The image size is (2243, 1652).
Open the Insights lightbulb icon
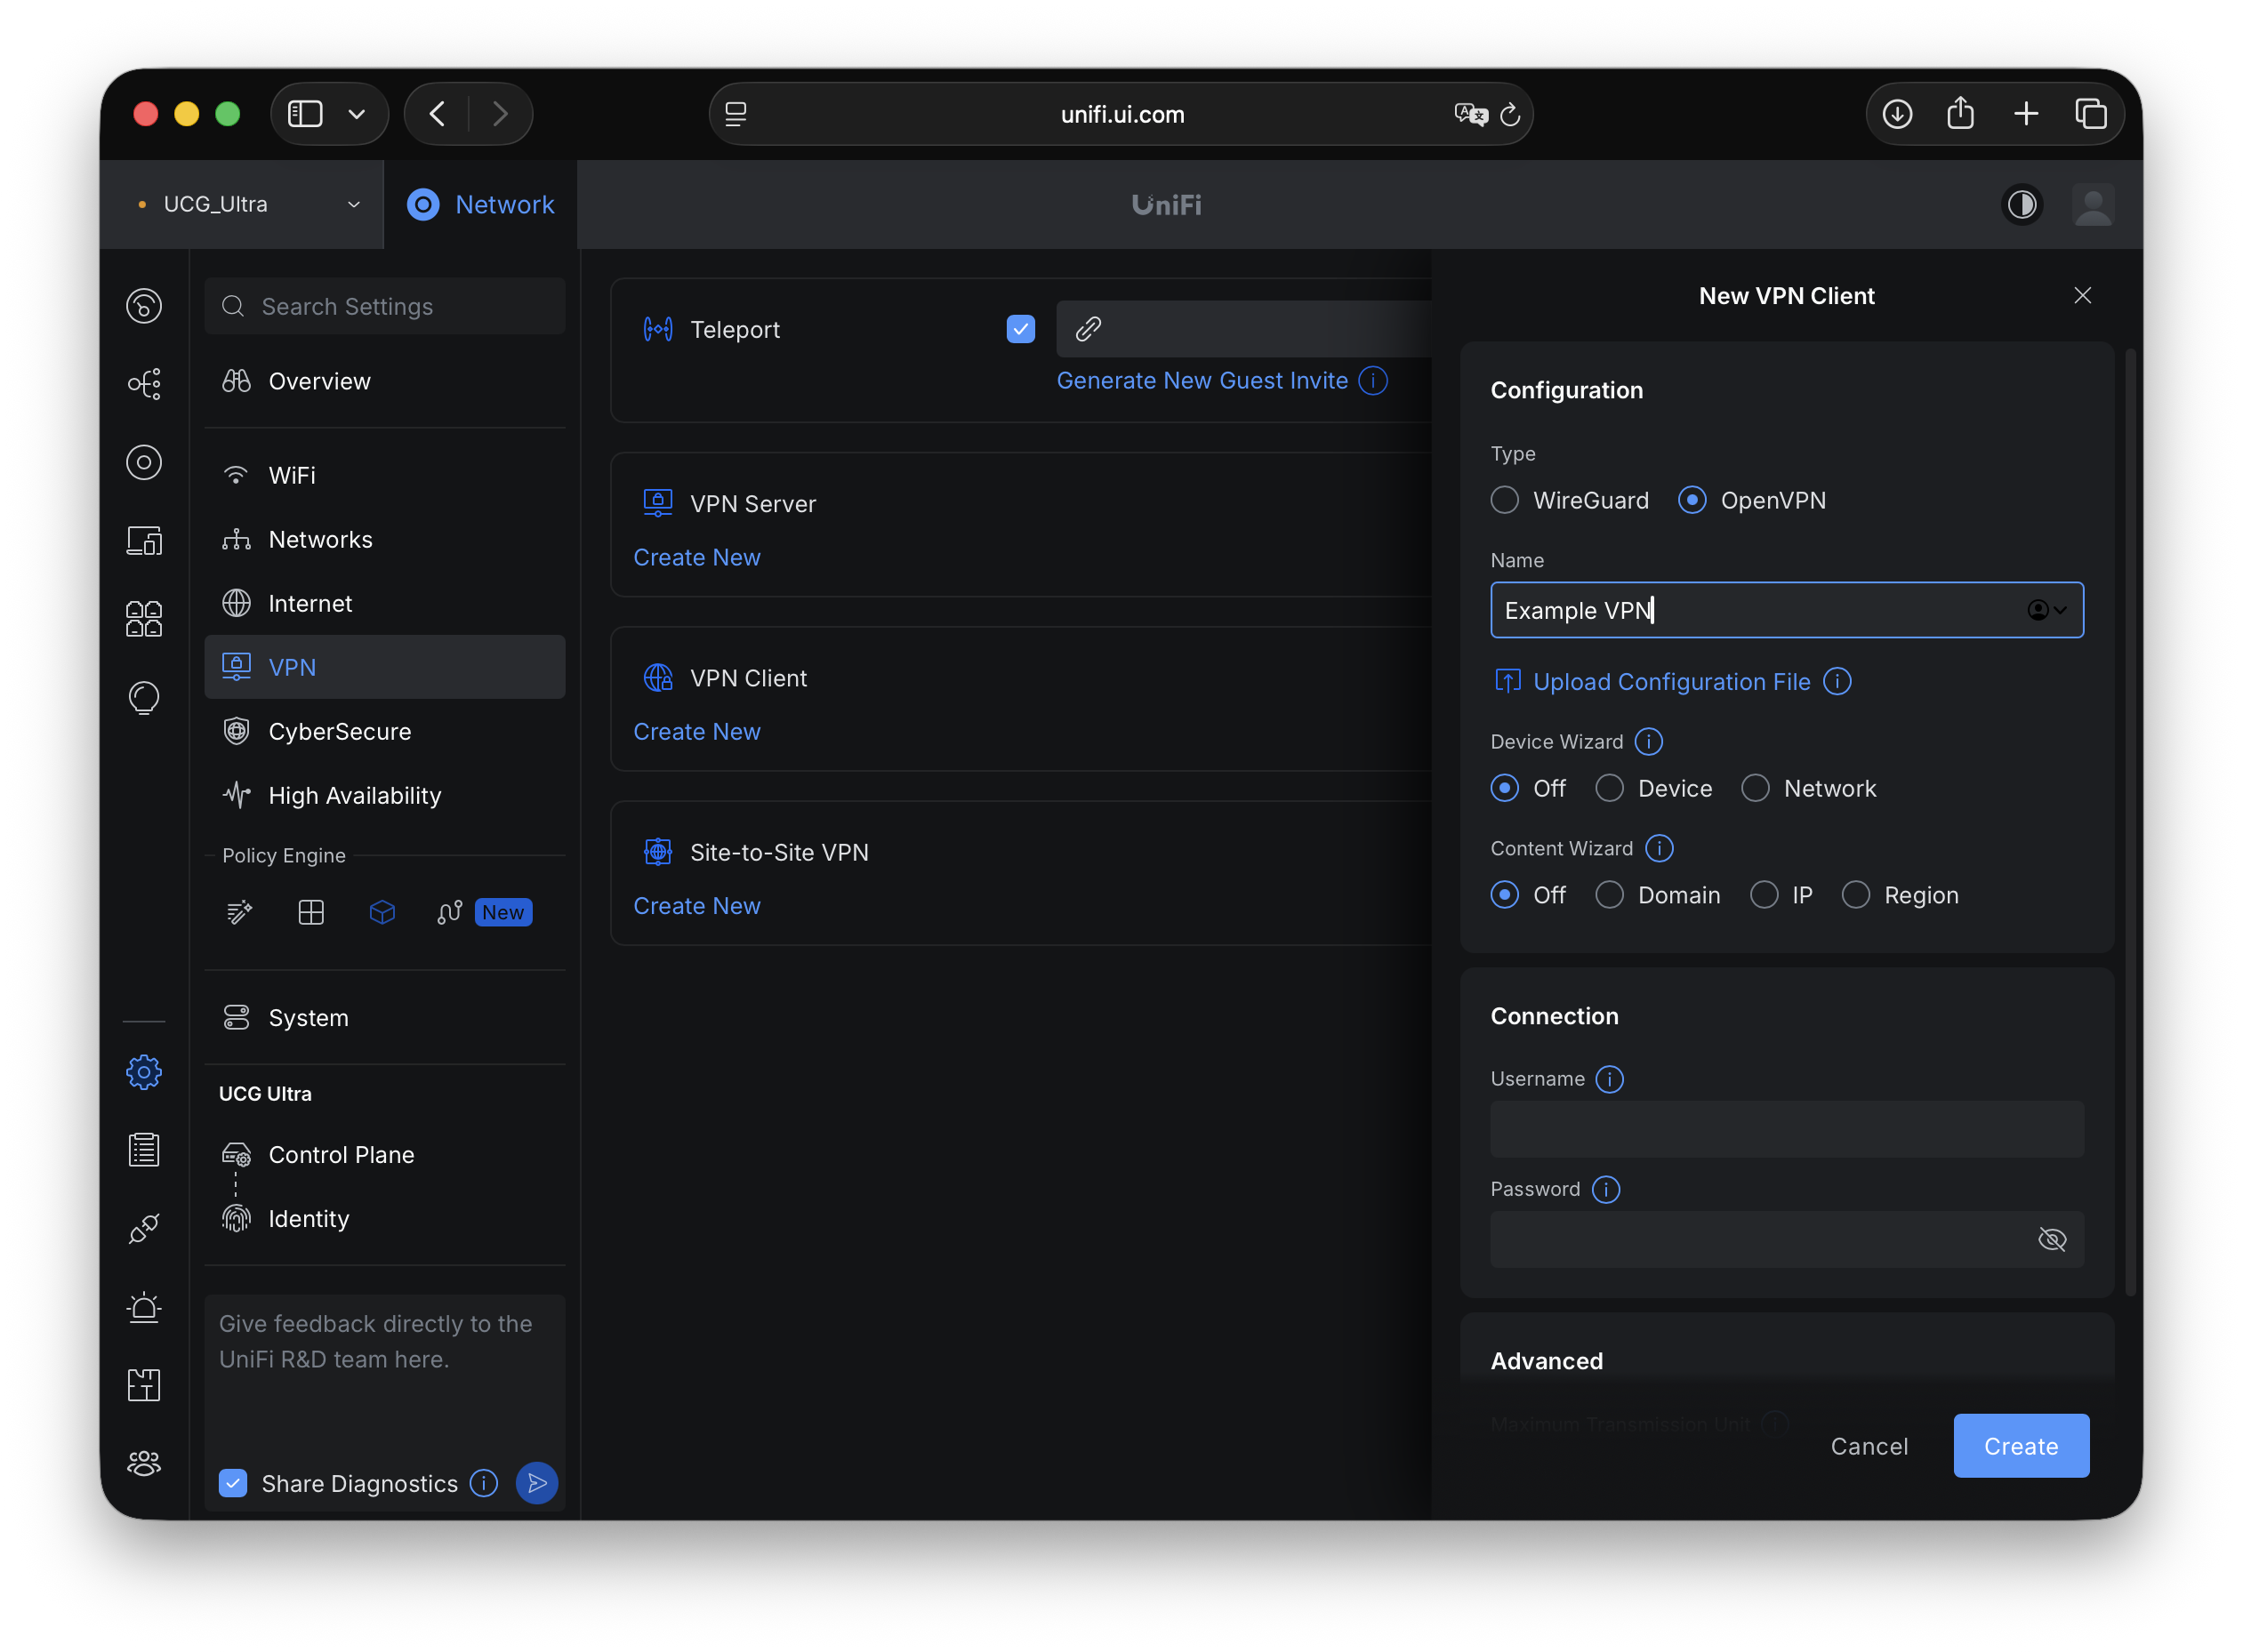(x=144, y=698)
